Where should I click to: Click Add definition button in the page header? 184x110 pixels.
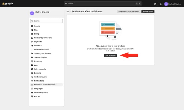[148, 11]
